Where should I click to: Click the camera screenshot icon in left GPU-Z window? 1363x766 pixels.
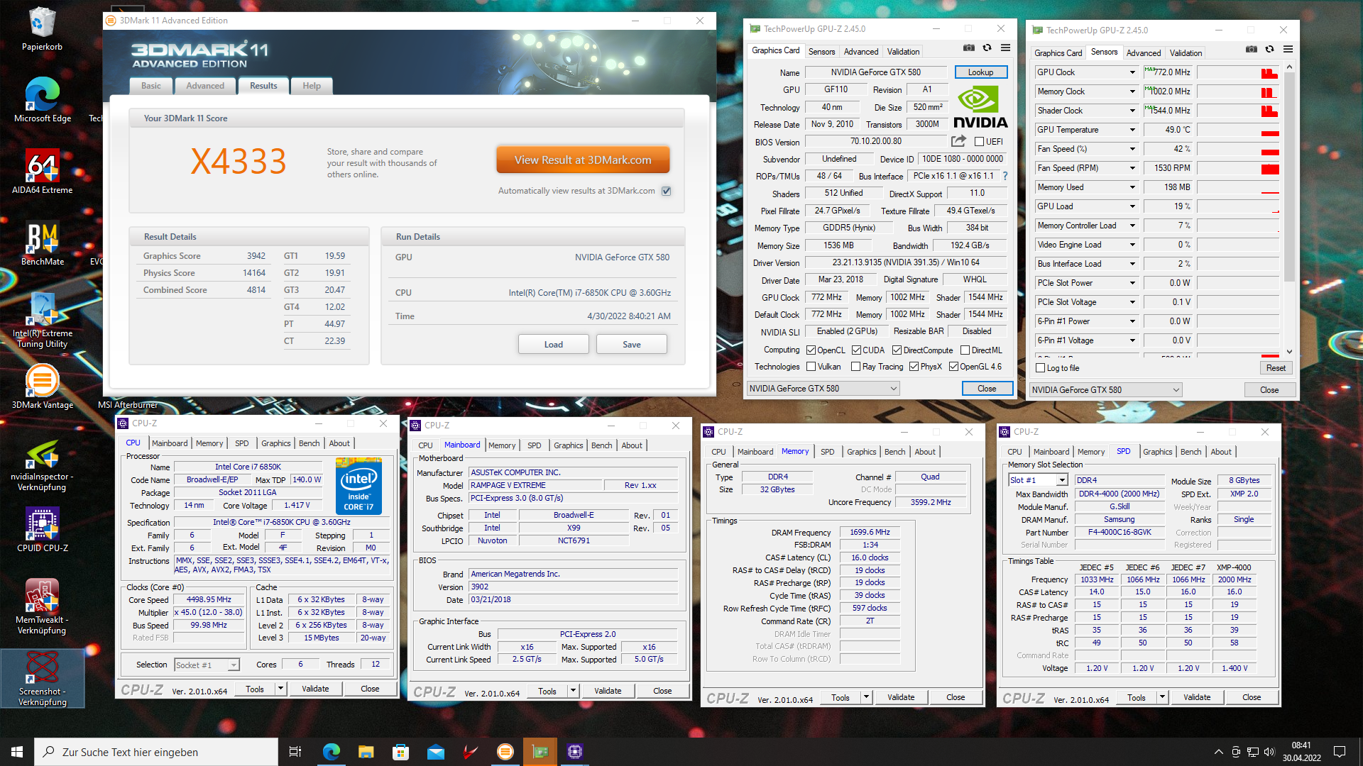pyautogui.click(x=968, y=48)
